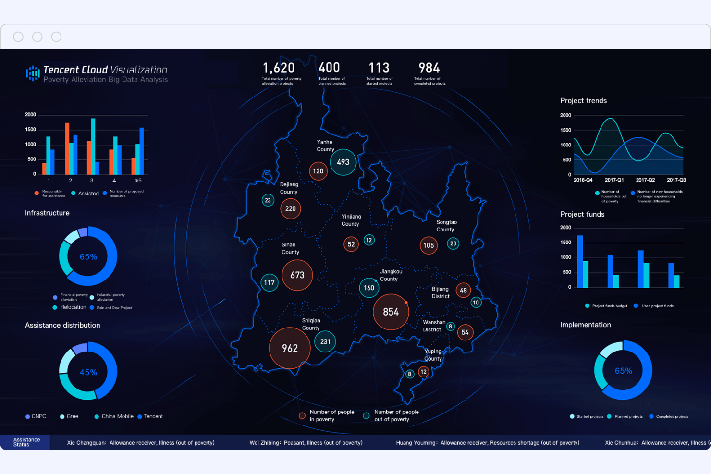Click the 'Project funds budget' legend dot
This screenshot has height=474, width=711.
pyautogui.click(x=587, y=305)
